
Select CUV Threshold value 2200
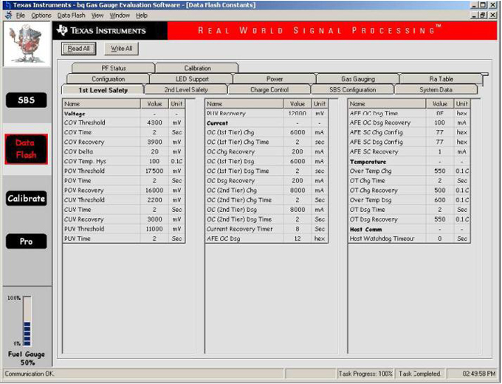[x=154, y=200]
